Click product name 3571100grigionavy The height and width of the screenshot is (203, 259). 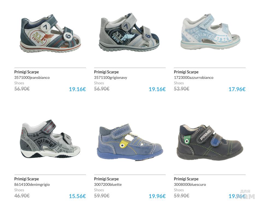coord(111,77)
